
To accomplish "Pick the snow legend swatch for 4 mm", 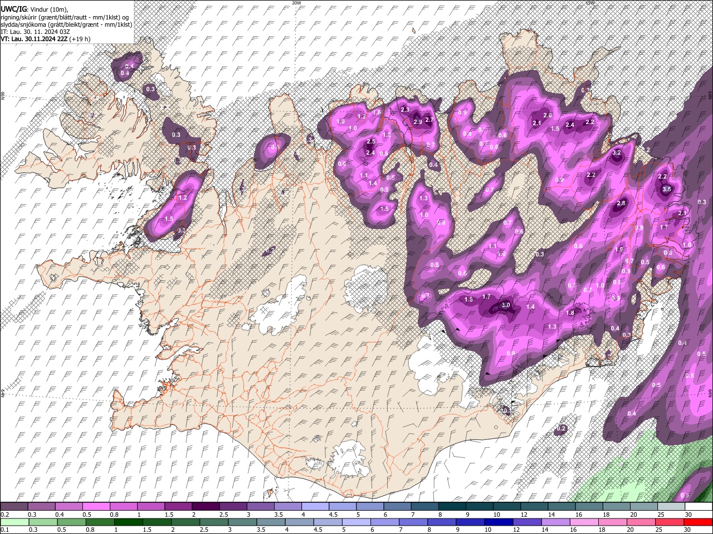I will click(x=314, y=507).
